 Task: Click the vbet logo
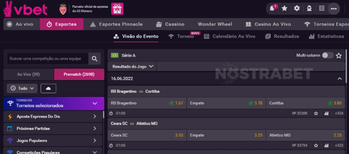coord(25,9)
